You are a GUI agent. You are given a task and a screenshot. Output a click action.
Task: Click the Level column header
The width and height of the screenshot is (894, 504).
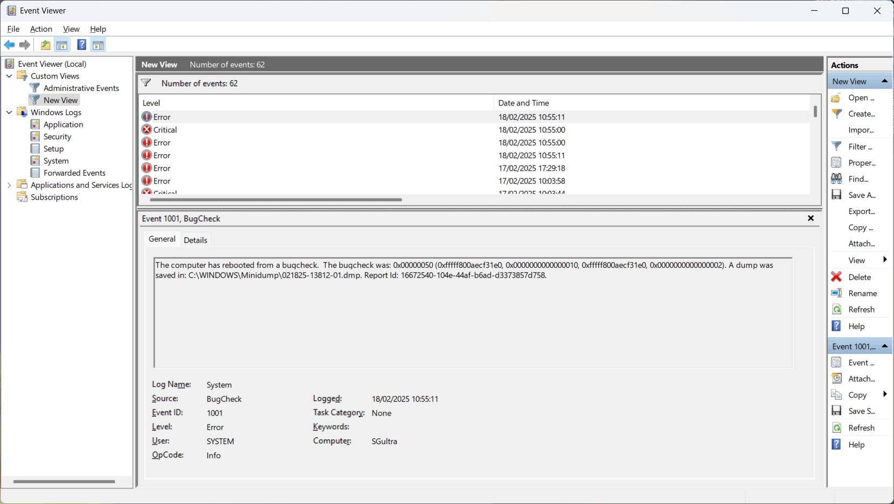tap(317, 103)
